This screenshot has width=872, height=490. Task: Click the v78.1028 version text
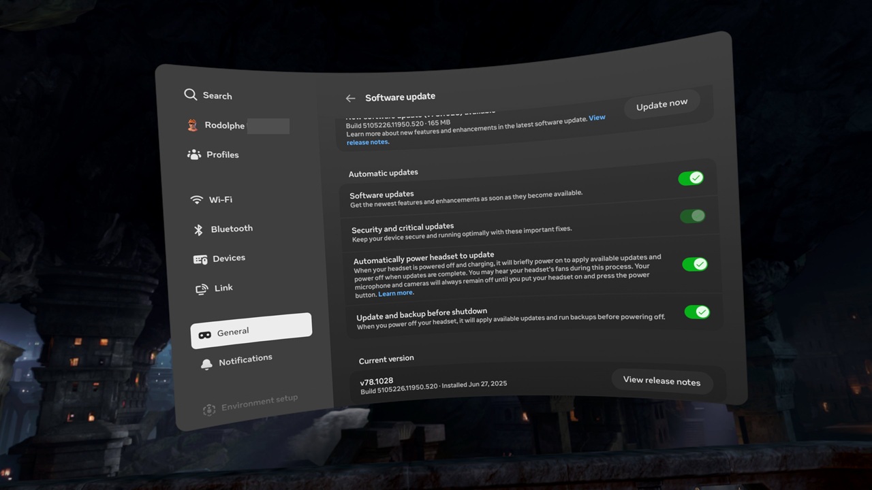tap(377, 382)
